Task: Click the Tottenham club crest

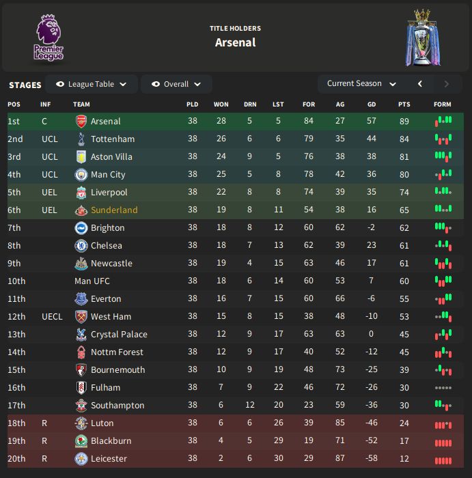Action: [x=81, y=139]
